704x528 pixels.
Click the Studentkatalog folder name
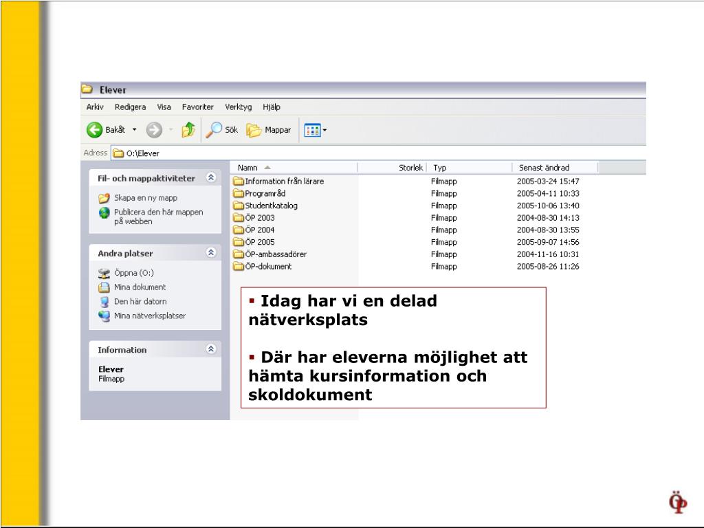[271, 206]
